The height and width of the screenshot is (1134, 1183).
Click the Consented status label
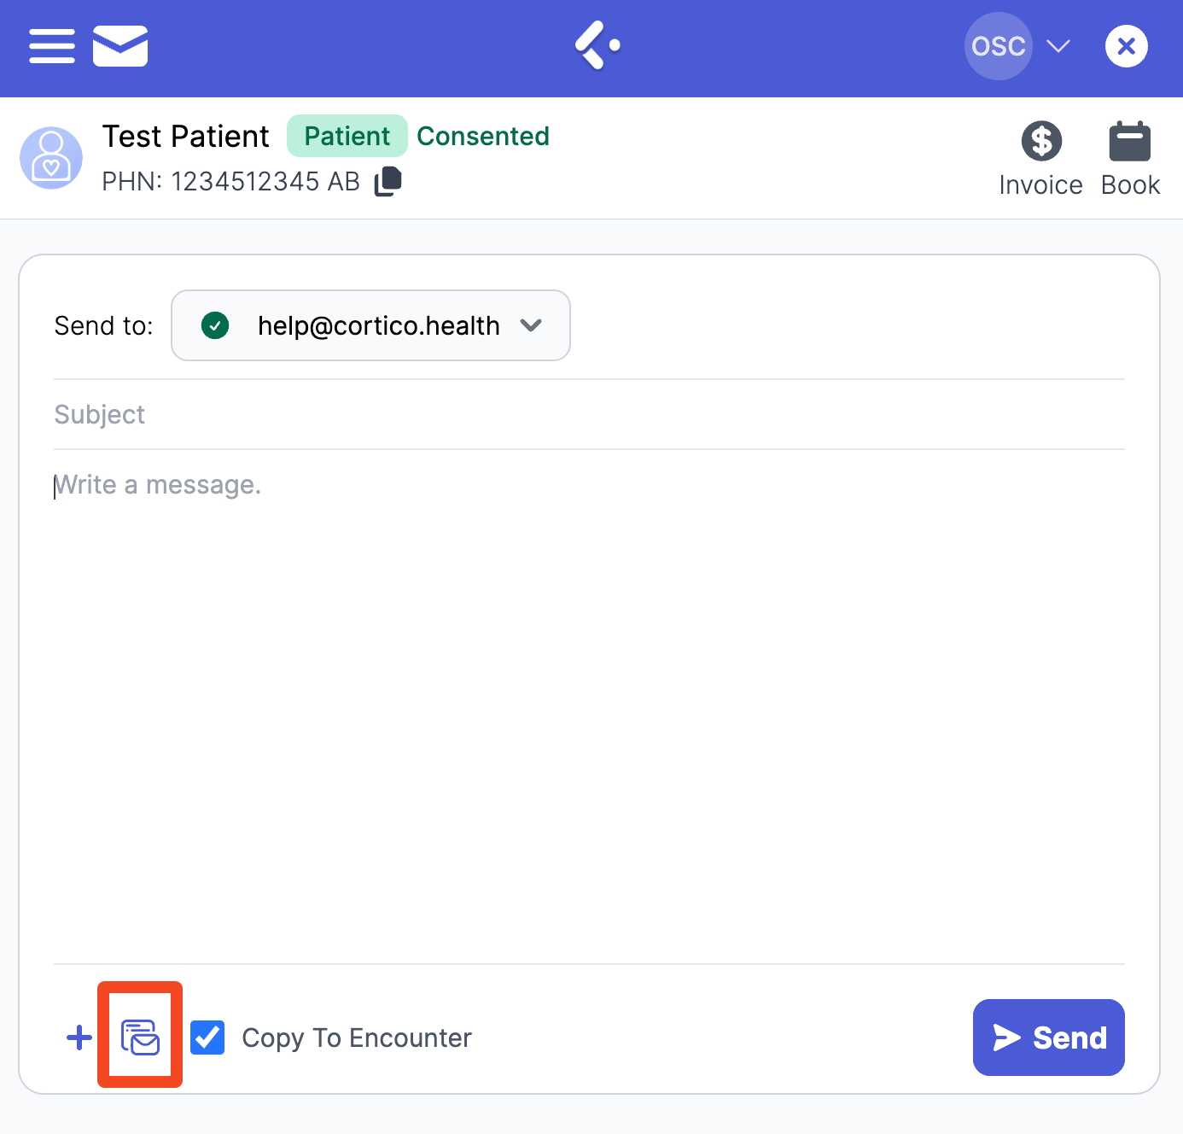point(483,136)
